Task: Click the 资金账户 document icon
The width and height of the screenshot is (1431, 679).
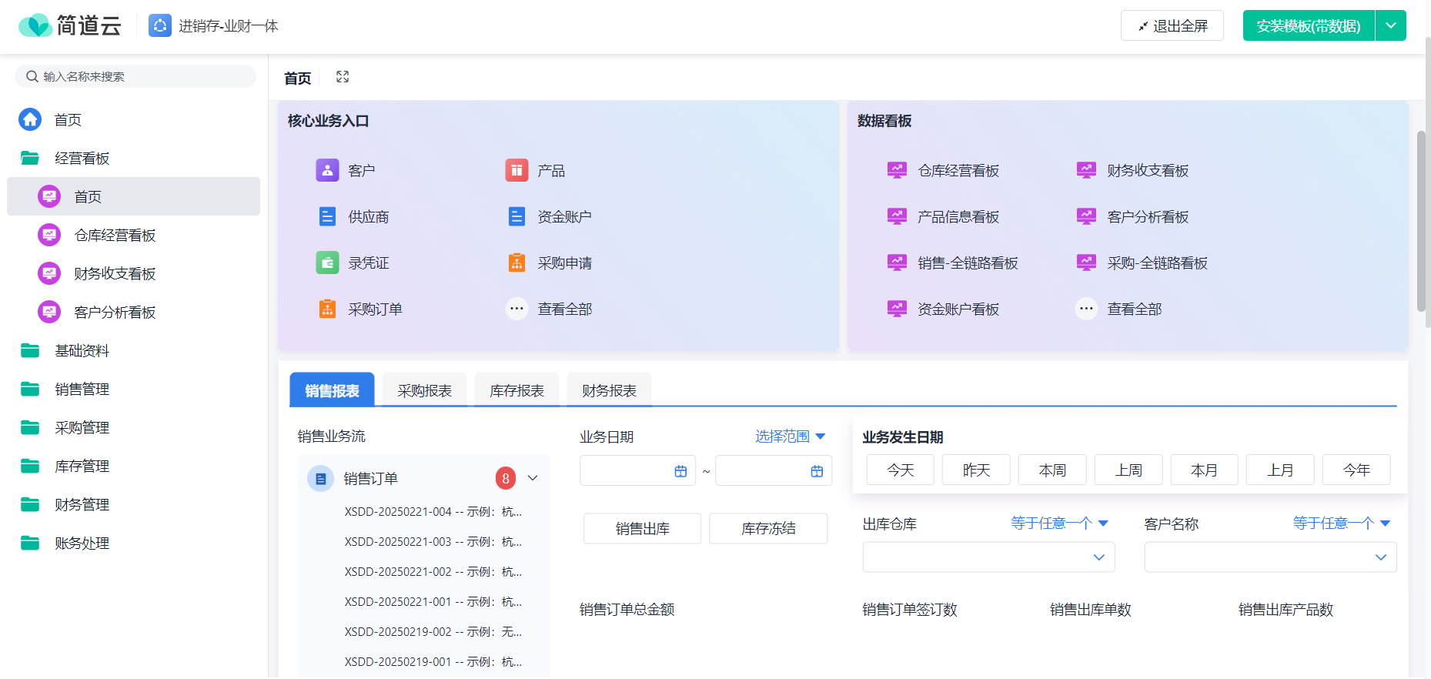Action: click(x=517, y=216)
